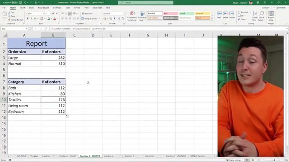The height and width of the screenshot is (162, 289).
Task: Click Decrease Indent icon
Action: coord(75,18)
